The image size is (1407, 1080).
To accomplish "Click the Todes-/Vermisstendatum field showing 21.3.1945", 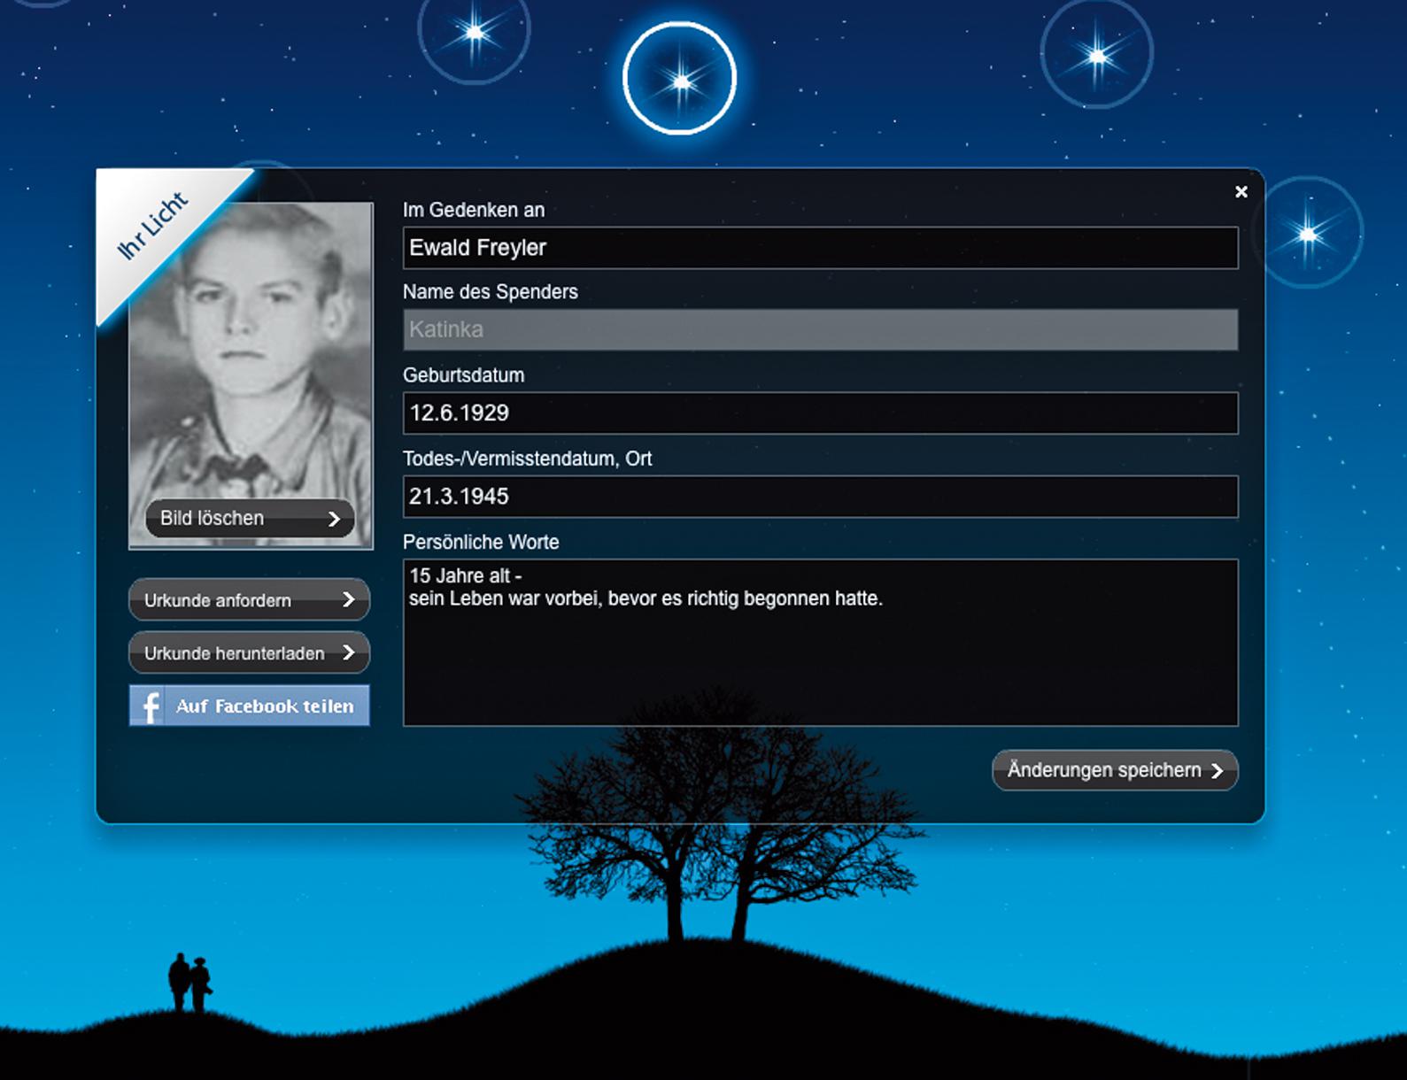I will point(820,497).
